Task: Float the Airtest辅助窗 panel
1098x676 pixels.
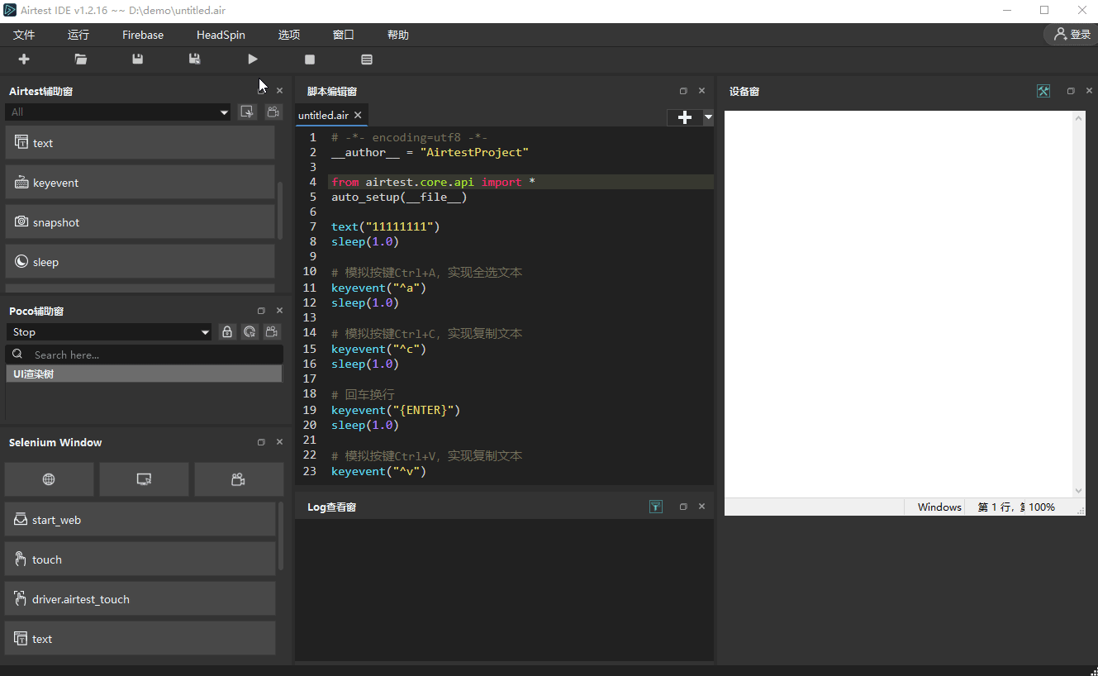Action: [261, 91]
